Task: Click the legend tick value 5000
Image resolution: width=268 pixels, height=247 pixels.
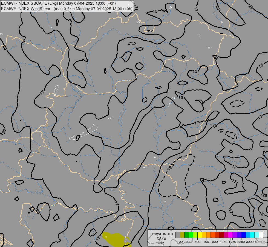Action: (259, 242)
